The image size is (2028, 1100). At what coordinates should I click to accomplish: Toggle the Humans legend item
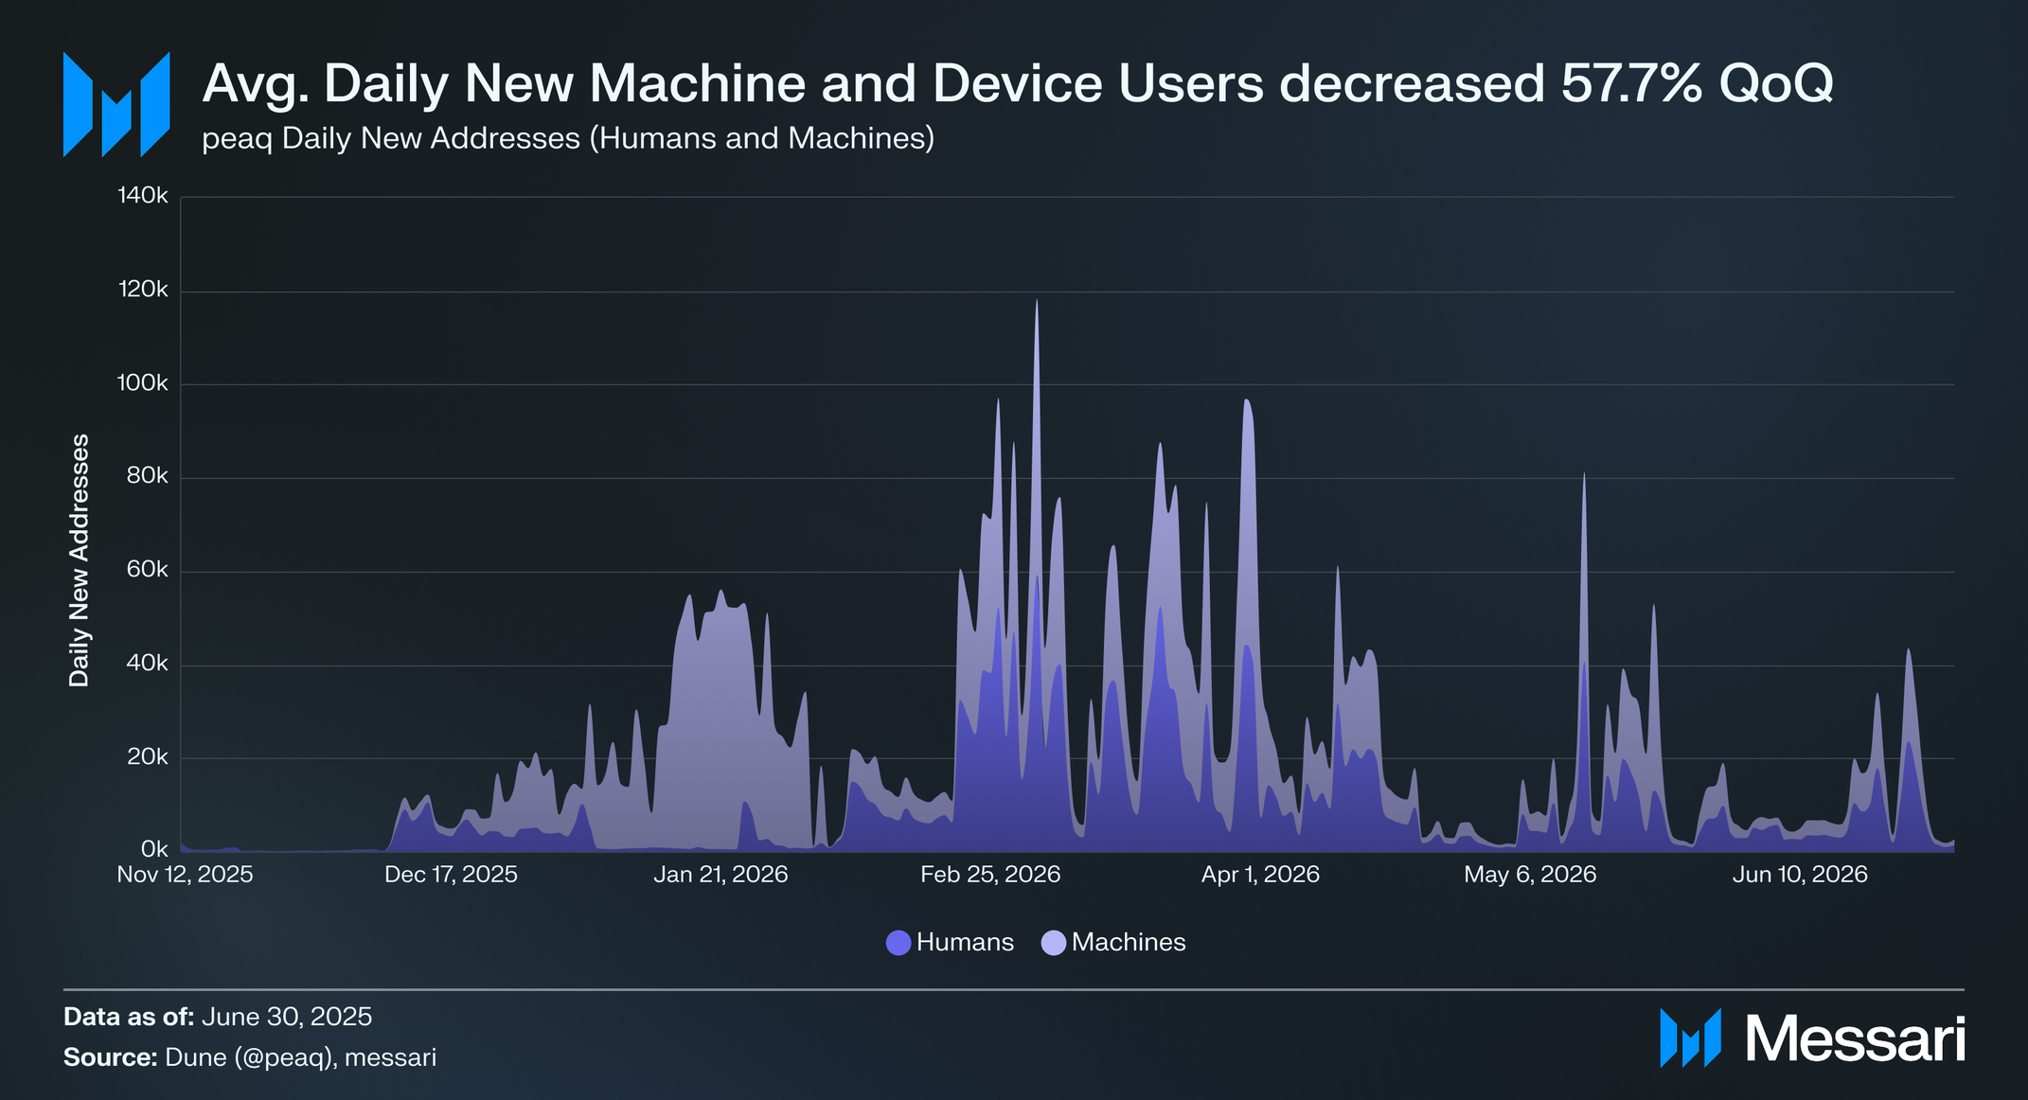964,943
